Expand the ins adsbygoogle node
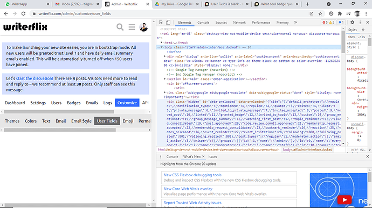Screen dimensions: 372x208 165,92
